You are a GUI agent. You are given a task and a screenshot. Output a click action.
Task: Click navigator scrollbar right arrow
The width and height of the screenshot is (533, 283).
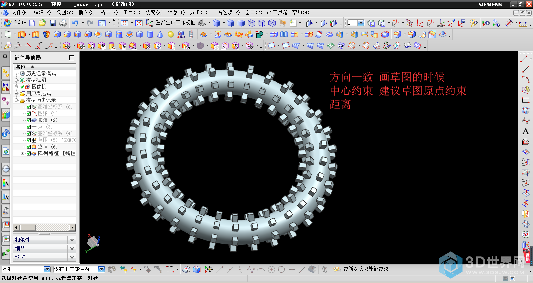[73, 228]
